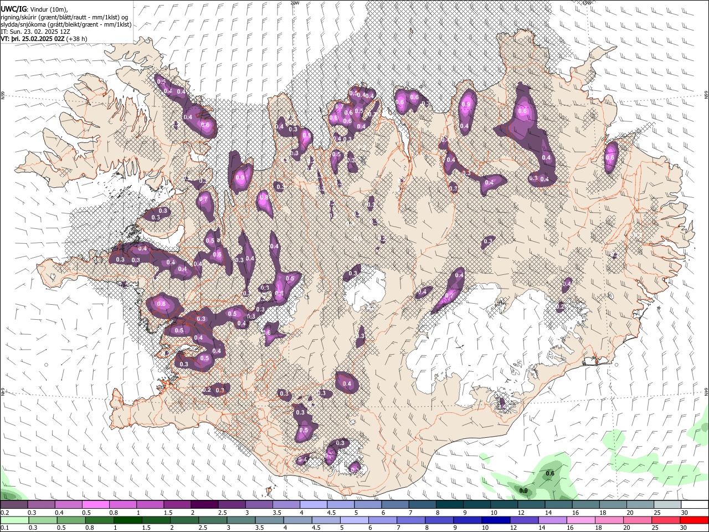This screenshot has height=532, width=709.
Task: Click the 'rigning/skúrir' legend description line
Action: pyautogui.click(x=64, y=17)
